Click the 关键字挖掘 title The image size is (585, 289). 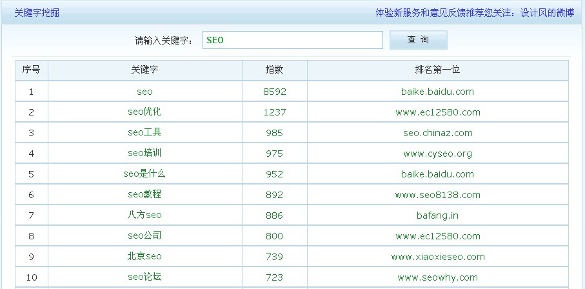coord(37,13)
